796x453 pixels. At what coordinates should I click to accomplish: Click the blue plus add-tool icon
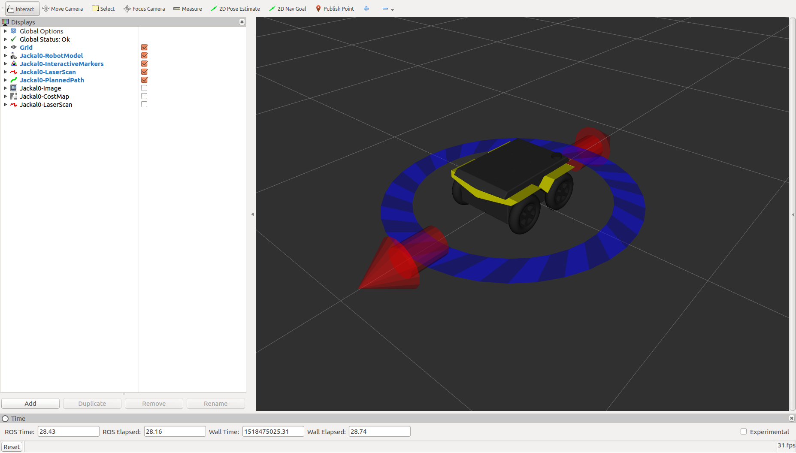366,9
